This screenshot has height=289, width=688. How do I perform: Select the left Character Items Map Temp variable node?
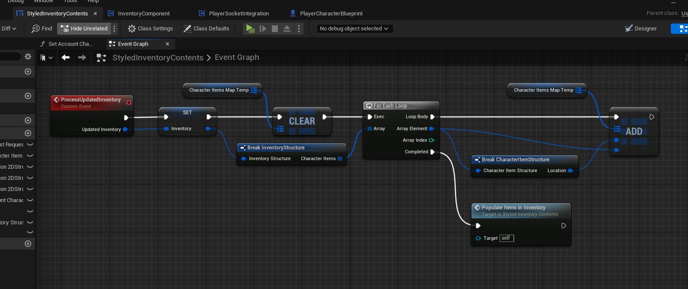tap(222, 90)
